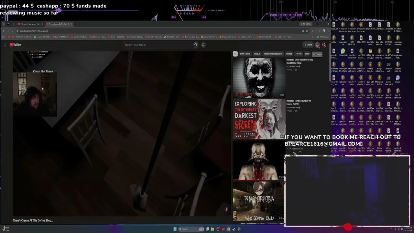Screen dimensions: 414x233
Task: Open the YouTube notifications bell
Action: 317,45
